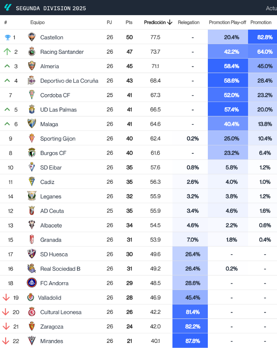Image resolution: width=277 pixels, height=348 pixels.
Task: Select the Castellon club crest
Action: (x=31, y=37)
